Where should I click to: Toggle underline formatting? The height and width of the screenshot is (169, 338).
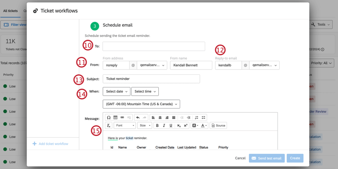171,125
